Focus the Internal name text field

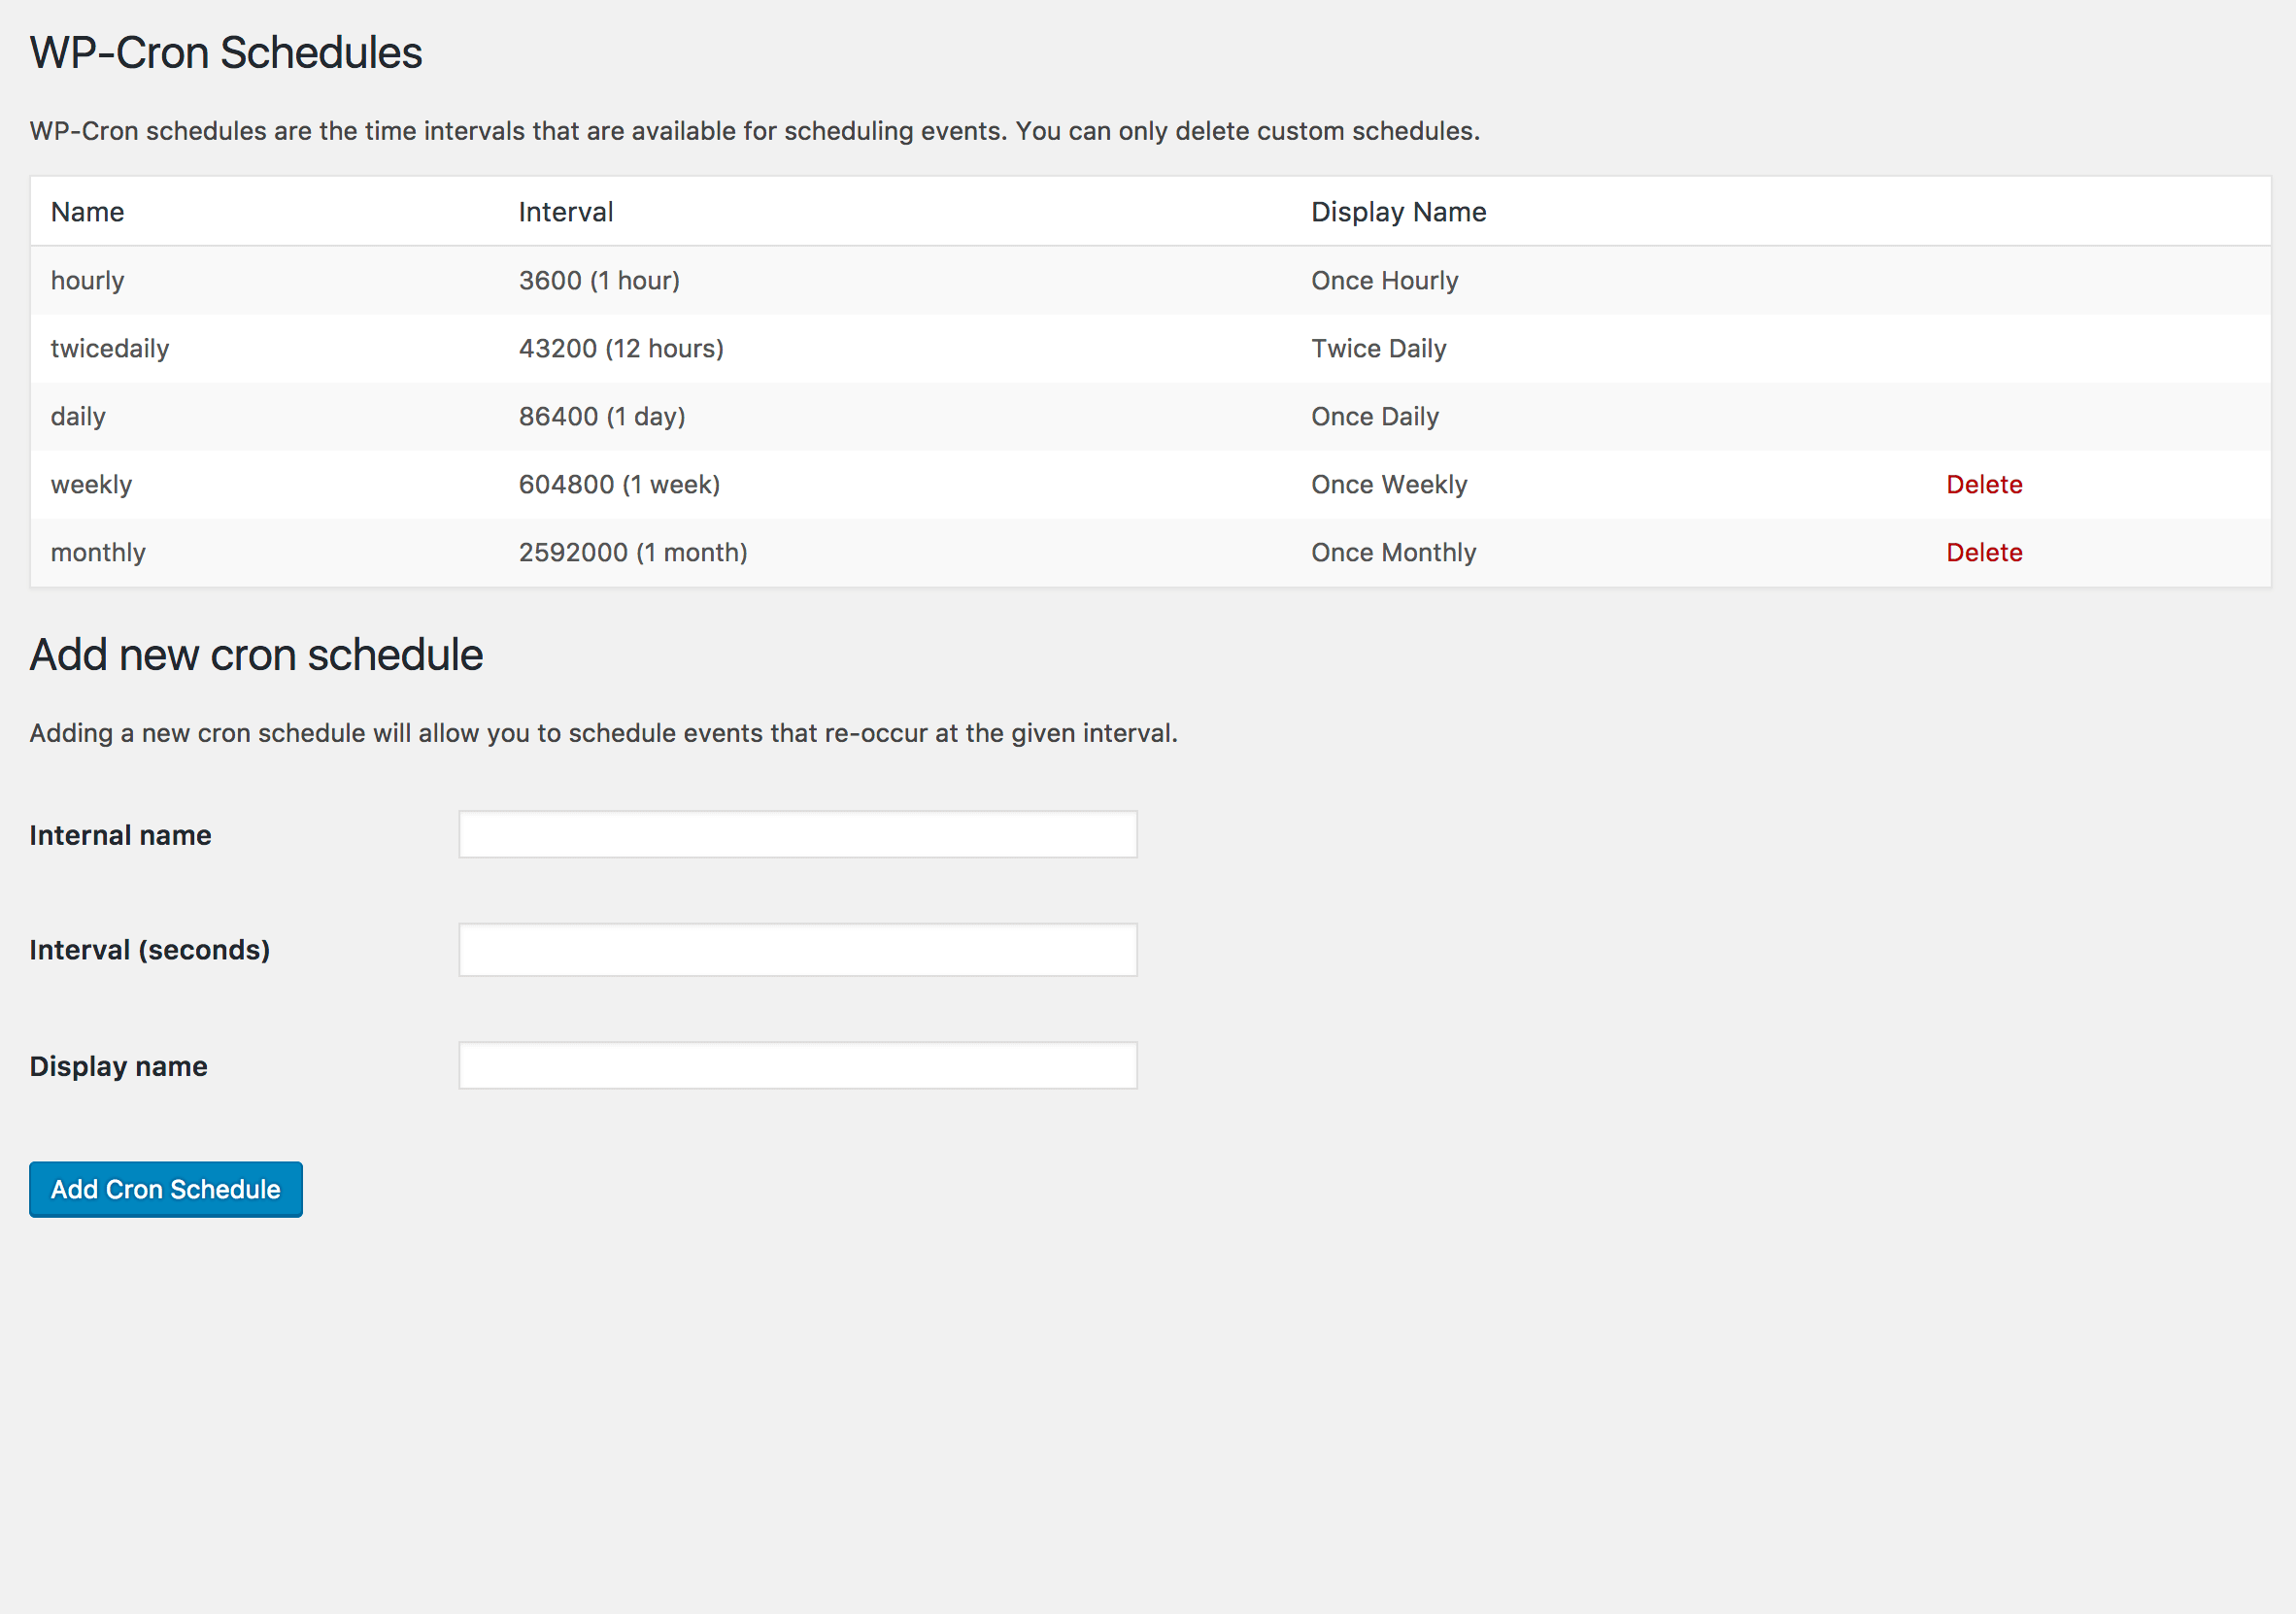coord(797,835)
